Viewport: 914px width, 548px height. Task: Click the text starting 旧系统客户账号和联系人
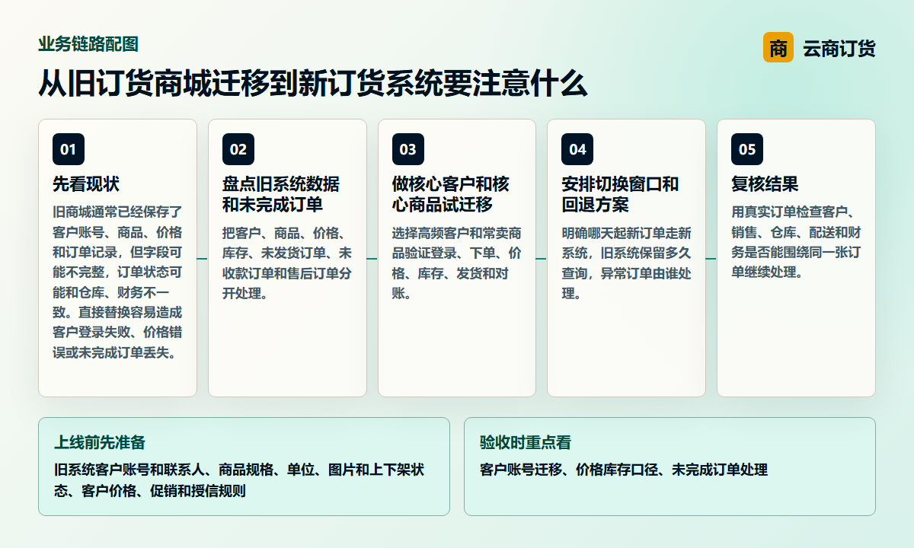click(238, 480)
